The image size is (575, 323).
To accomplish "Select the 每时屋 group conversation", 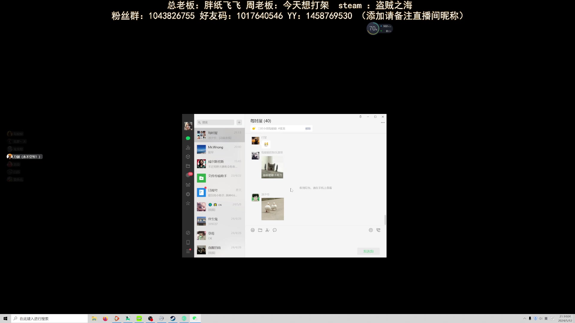I will [220, 135].
